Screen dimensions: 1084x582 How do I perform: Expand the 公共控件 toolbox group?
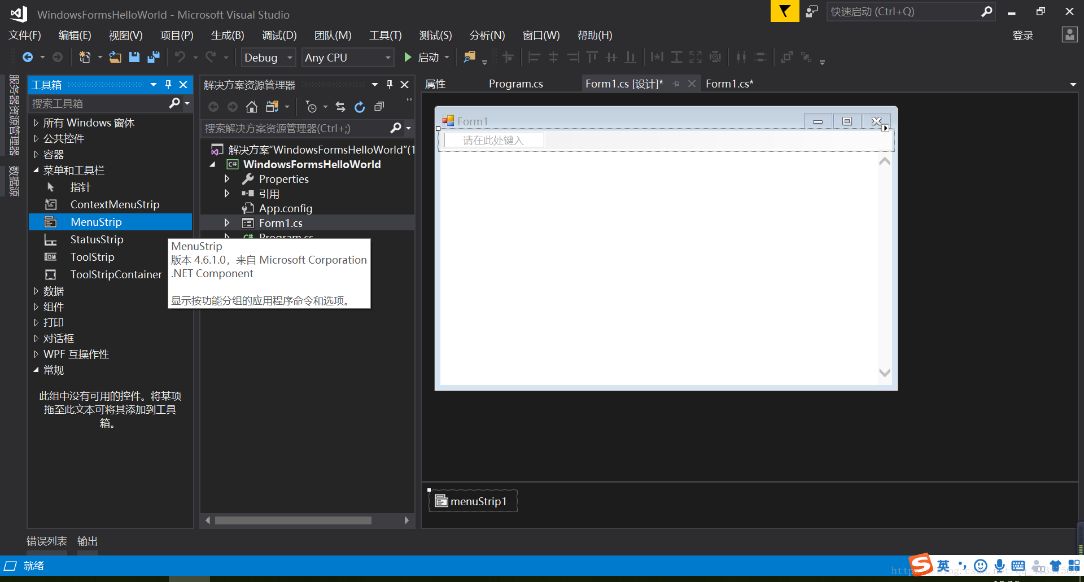point(36,138)
